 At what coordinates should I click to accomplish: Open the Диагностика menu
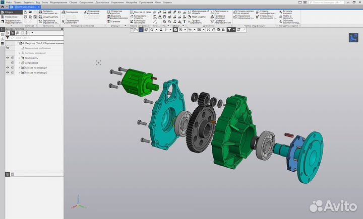tap(102, 3)
